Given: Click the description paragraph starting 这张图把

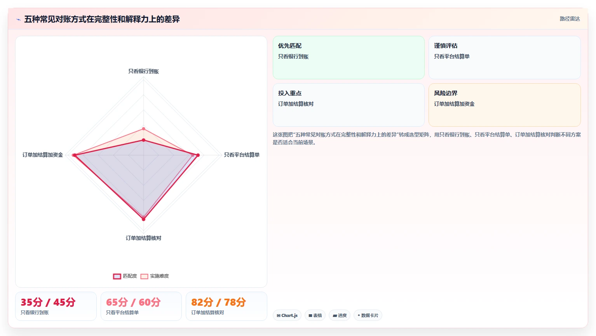Looking at the screenshot, I should pyautogui.click(x=427, y=138).
